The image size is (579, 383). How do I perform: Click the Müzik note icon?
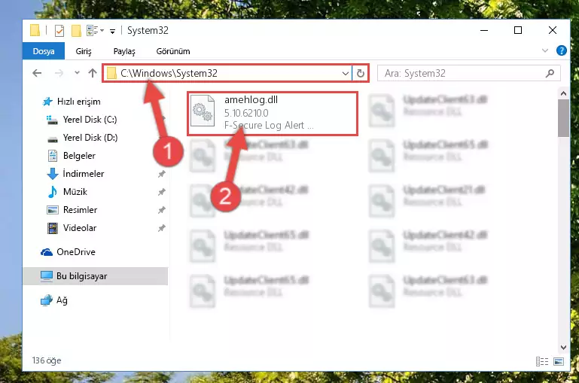pyautogui.click(x=53, y=192)
